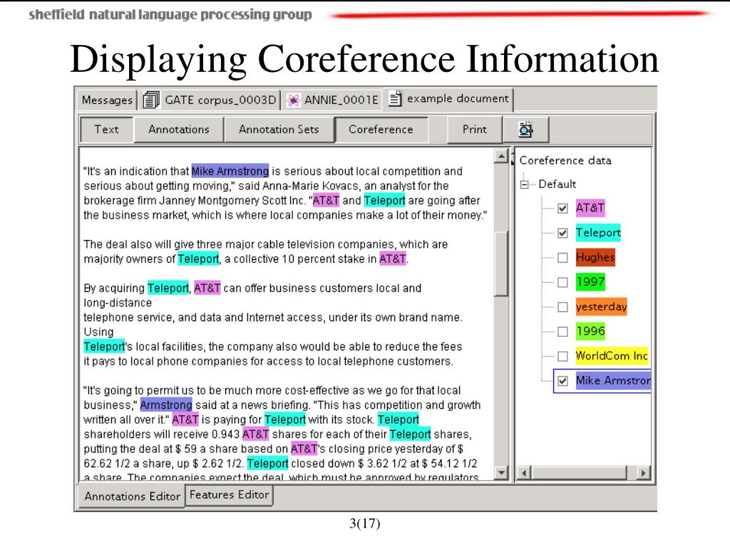Click the text pane scroll down arrow
Viewport: 730px width, 547px height.
501,473
